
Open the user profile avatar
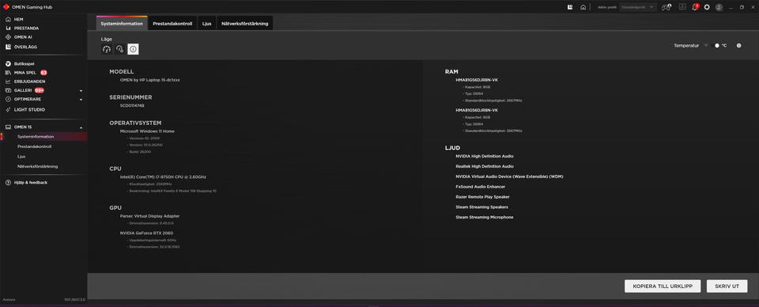point(719,7)
